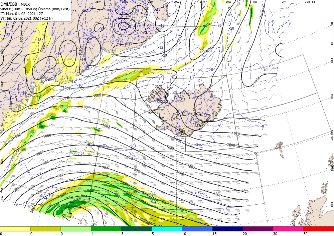Click the legend value 30
This screenshot has width=334, height=236.
click(x=275, y=234)
